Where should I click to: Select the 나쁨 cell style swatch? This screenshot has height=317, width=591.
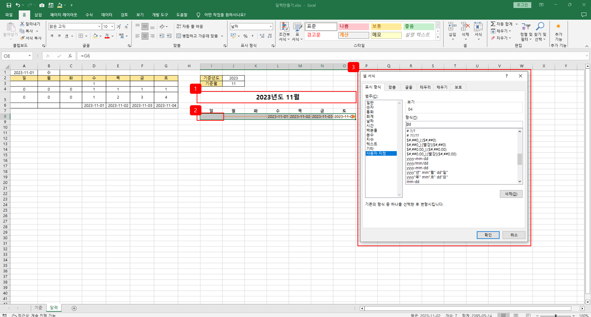pyautogui.click(x=353, y=26)
